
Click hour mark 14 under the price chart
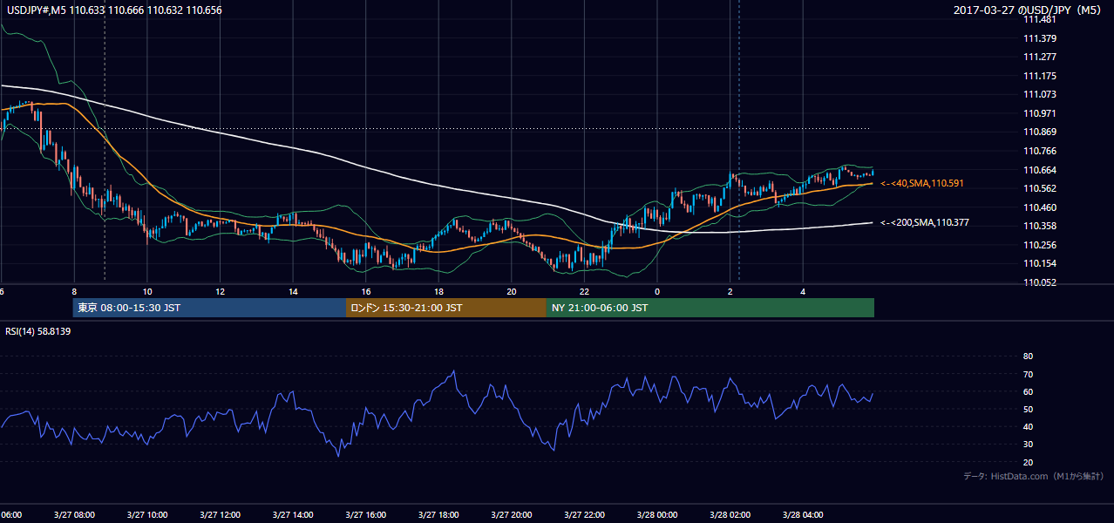tap(293, 291)
